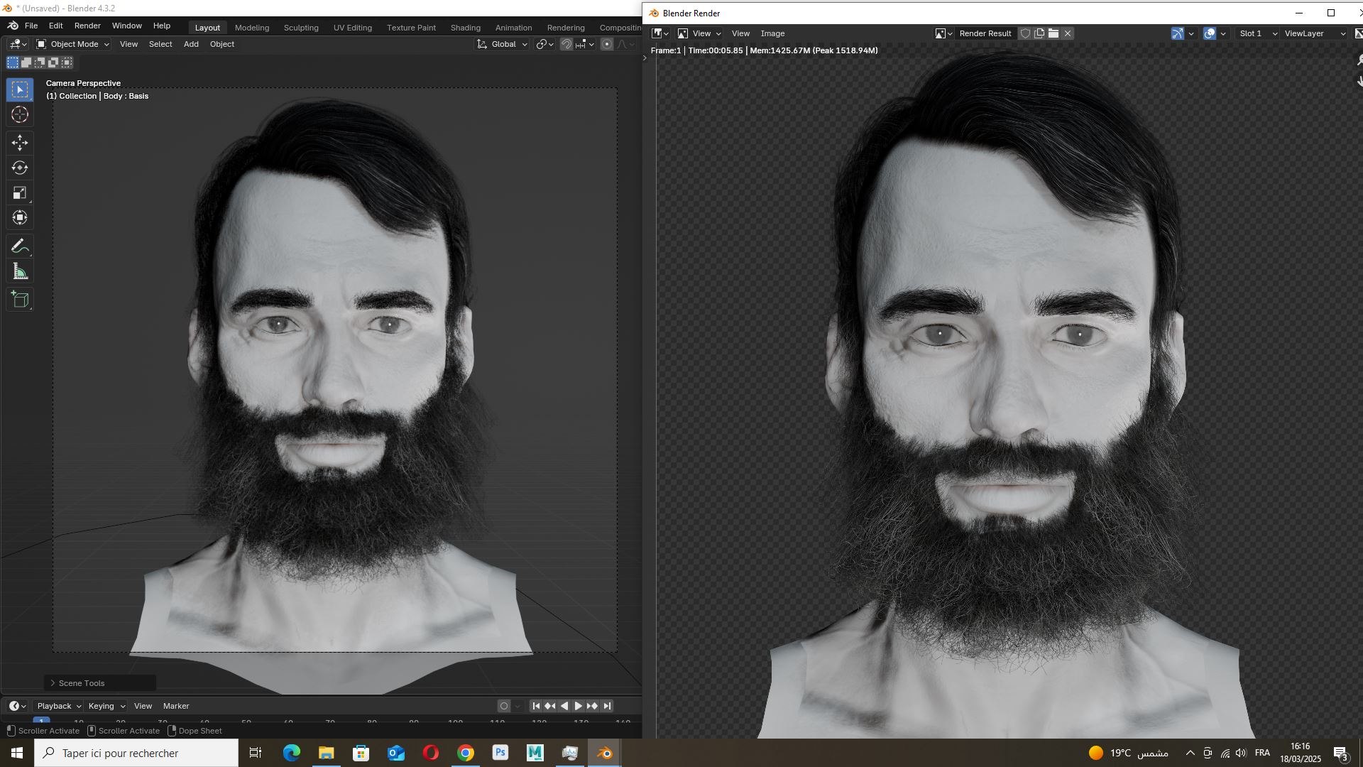Screen dimensions: 1363x767
Task: Switch to the Shading workspace tab
Action: click(465, 28)
